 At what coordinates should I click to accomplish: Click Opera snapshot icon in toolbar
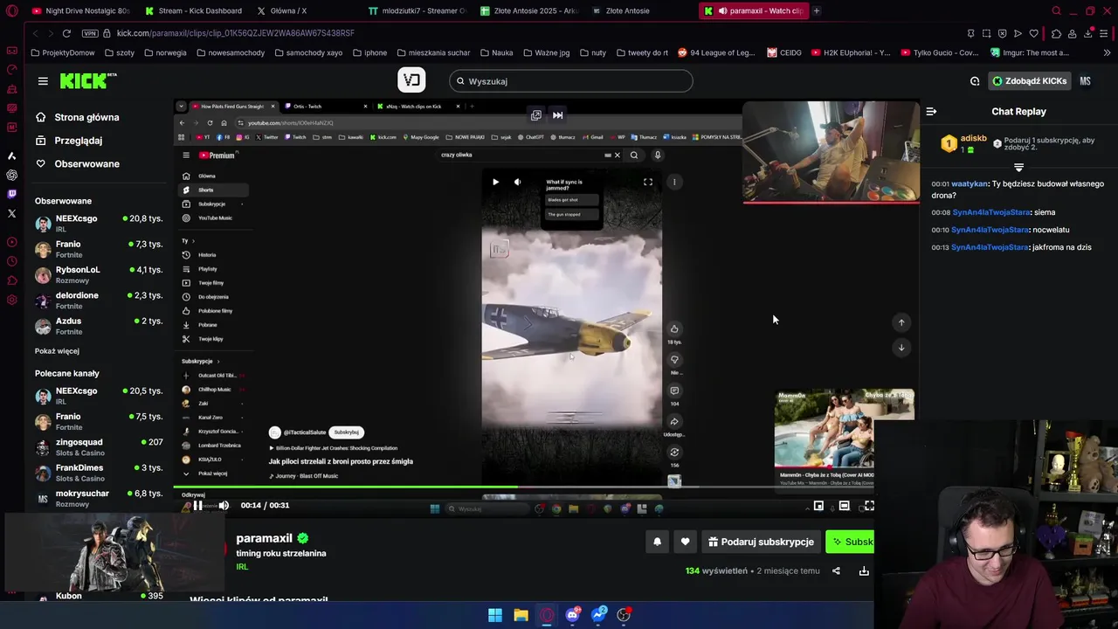986,33
